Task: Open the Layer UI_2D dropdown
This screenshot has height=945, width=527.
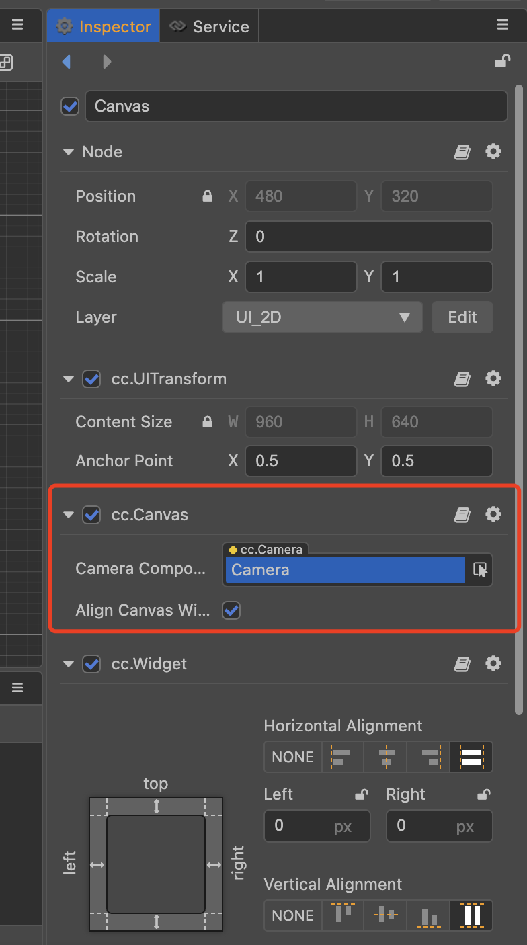Action: [x=322, y=317]
